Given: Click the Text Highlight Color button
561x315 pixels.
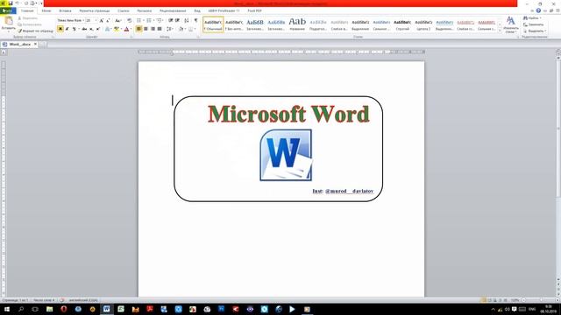Looking at the screenshot, I should (x=117, y=29).
